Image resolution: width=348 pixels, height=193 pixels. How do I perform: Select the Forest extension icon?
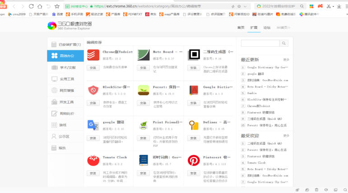144,90
